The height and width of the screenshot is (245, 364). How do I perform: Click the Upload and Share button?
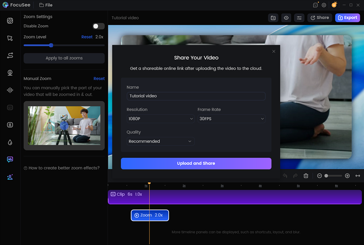[196, 164]
